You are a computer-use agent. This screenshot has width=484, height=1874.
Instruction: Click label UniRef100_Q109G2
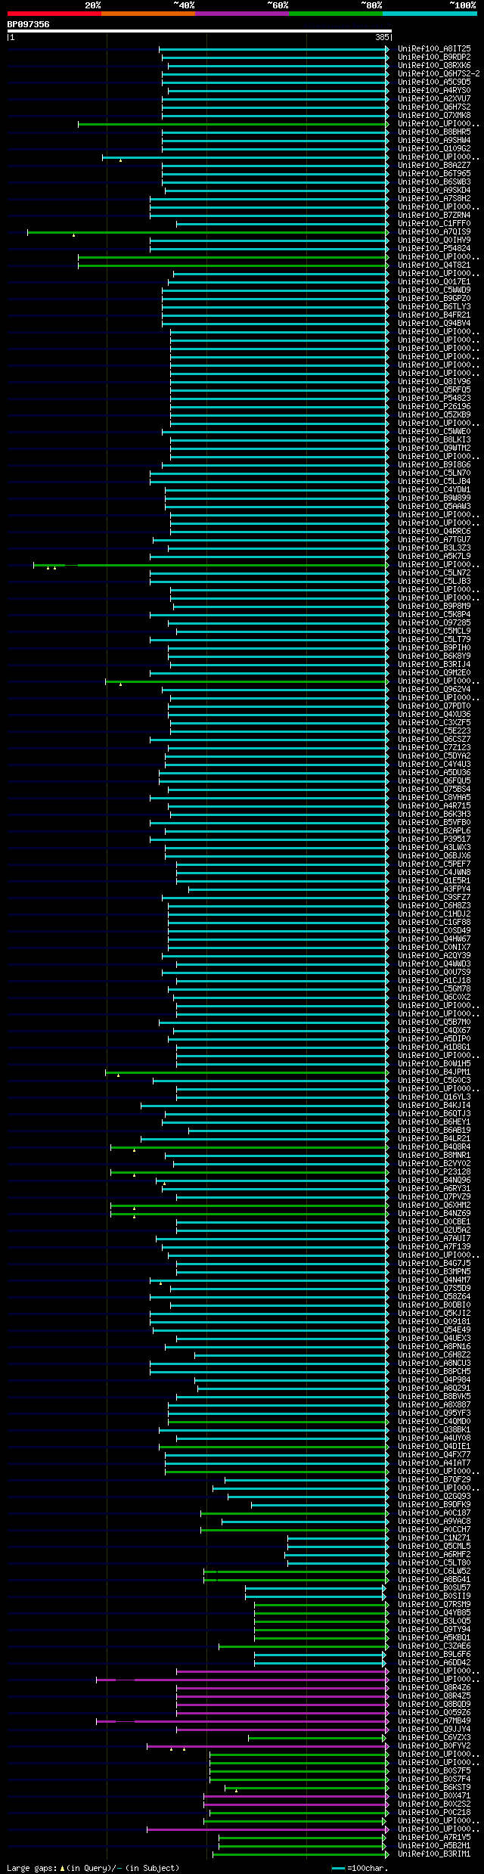coord(434,148)
